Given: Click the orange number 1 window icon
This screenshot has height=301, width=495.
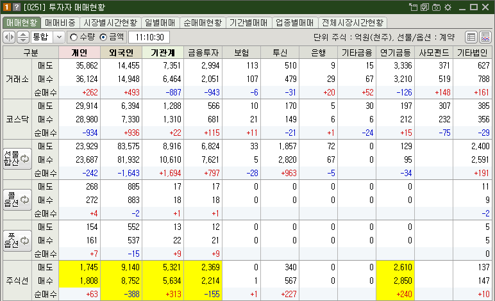Looking at the screenshot, I should (6, 7).
